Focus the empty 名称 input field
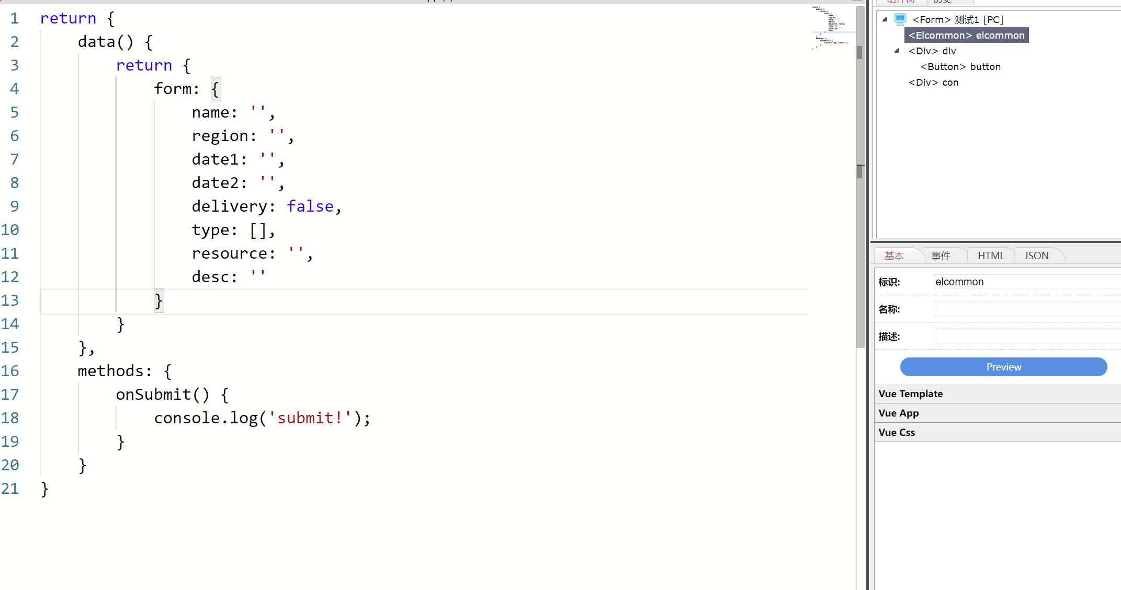 1025,309
